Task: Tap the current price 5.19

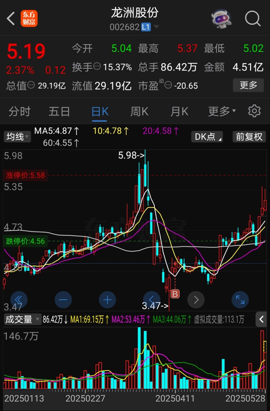Action: 26,52
